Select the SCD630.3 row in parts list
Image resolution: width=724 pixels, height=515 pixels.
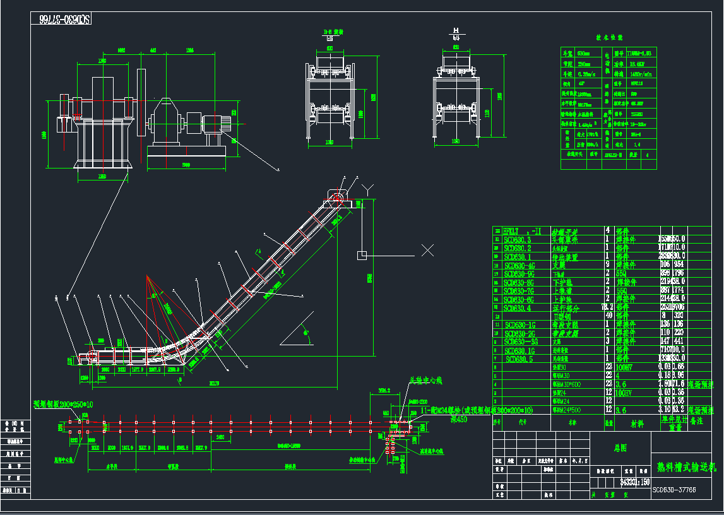coord(518,240)
